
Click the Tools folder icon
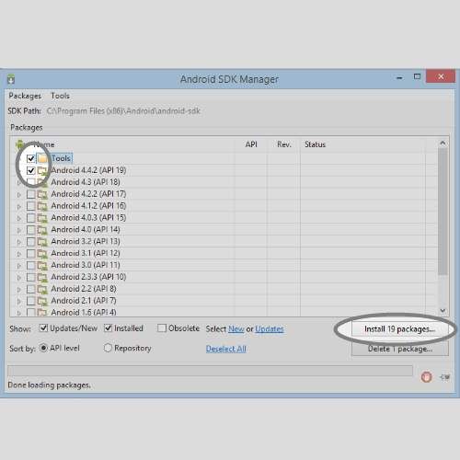pos(42,158)
